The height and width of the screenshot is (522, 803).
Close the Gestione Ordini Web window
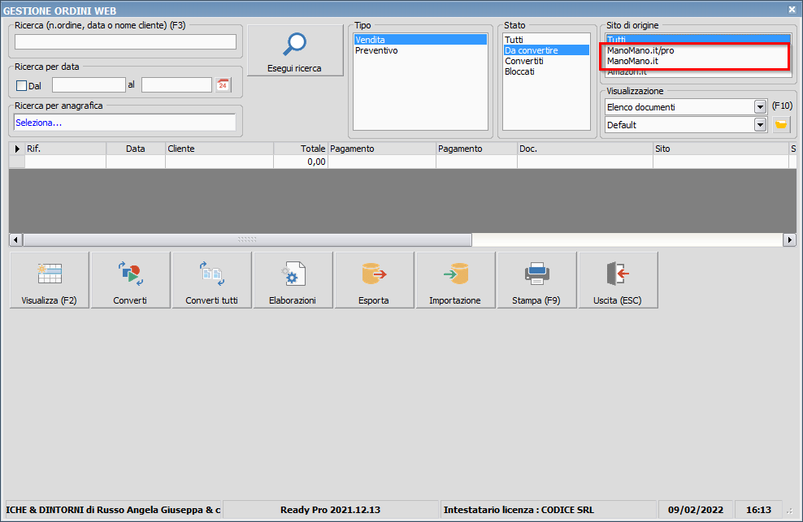(x=792, y=9)
